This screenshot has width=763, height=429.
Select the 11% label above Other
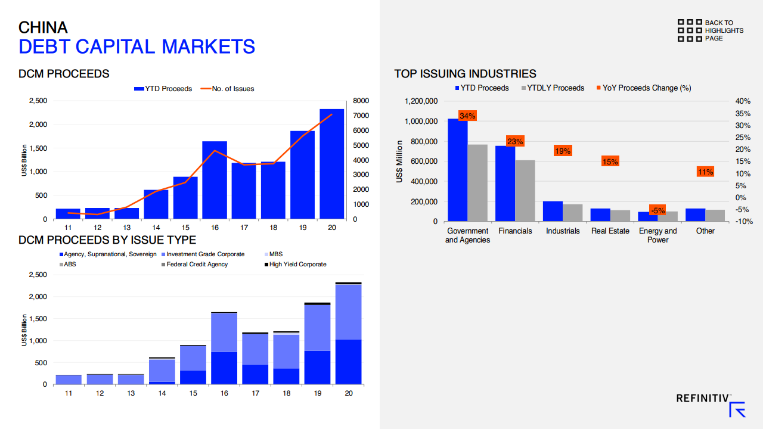705,172
